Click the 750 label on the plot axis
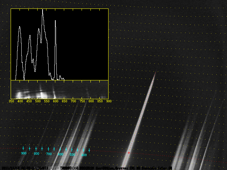Viewport: 227px width, 170px height. tap(82, 101)
